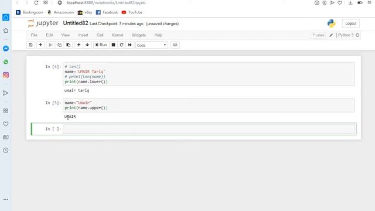Click the empty In [ ] code cell
375x211 pixels.
pos(209,129)
